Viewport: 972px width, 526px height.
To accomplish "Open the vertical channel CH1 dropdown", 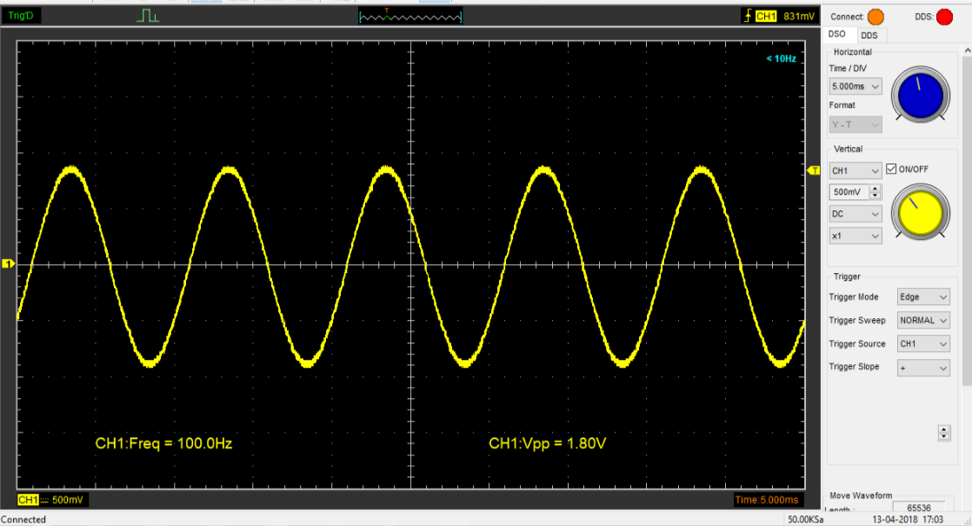I will [x=855, y=170].
